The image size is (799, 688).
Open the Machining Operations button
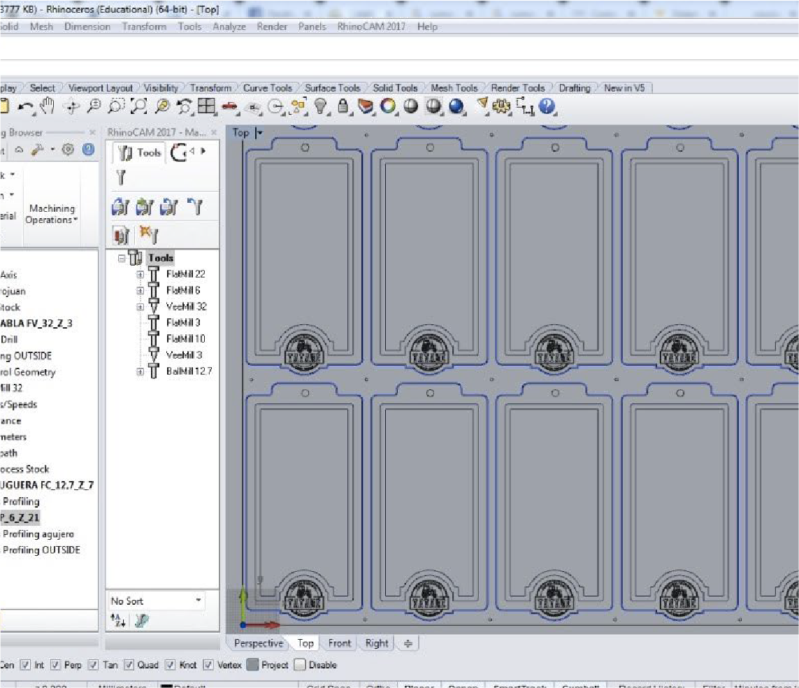tap(52, 214)
